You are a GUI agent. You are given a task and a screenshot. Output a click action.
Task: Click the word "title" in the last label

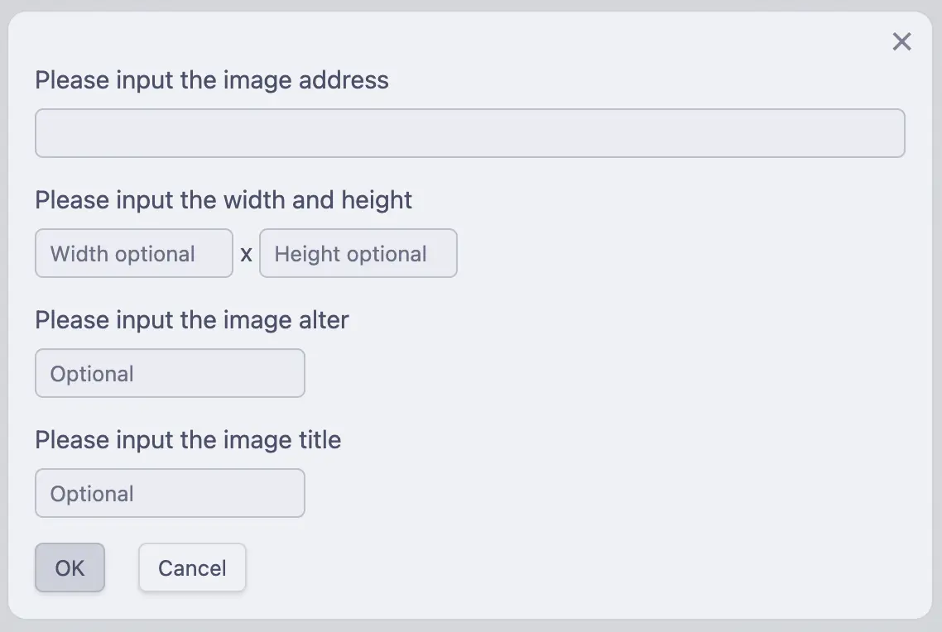(320, 439)
